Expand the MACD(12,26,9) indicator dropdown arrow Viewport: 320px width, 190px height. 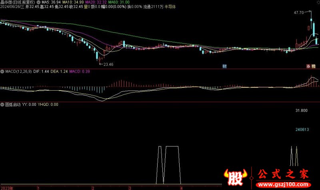pyautogui.click(x=2, y=71)
